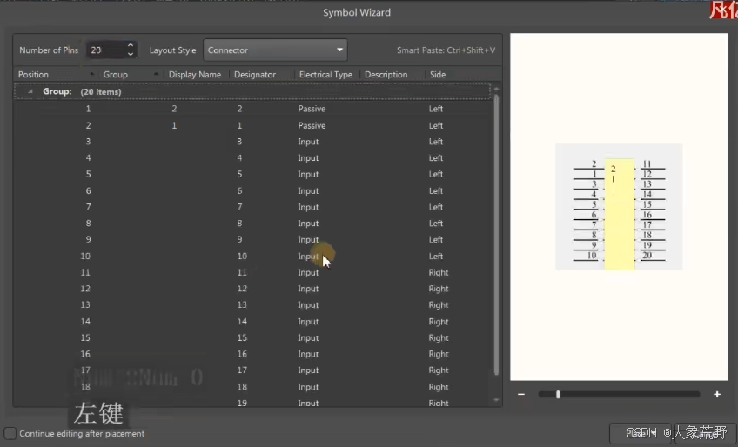
Task: Select Right side cell in row 11
Action: point(439,272)
